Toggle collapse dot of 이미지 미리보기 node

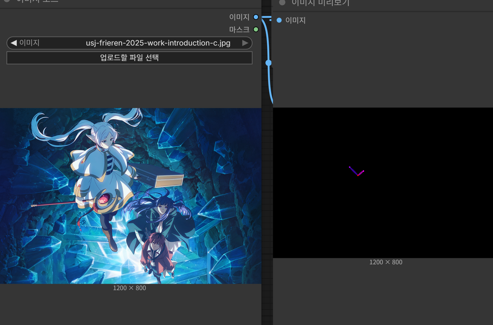282,3
